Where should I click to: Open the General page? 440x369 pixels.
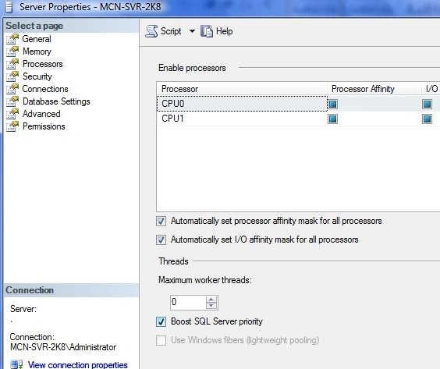37,39
